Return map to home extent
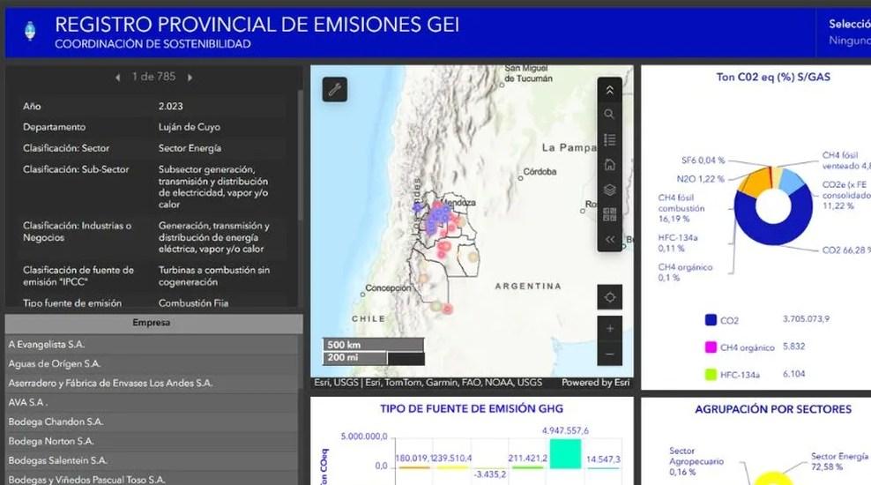The height and width of the screenshot is (485, 871). (x=609, y=164)
